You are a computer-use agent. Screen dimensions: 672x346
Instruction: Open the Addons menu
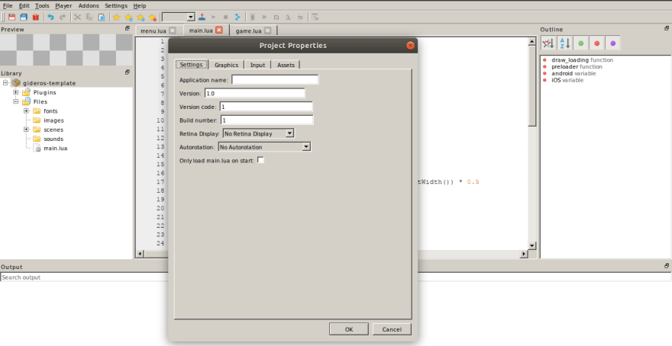[89, 5]
